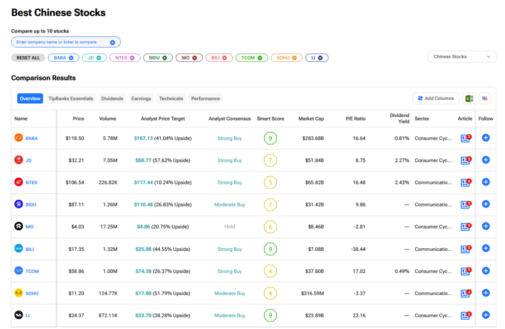Click the SOHU company logo

coord(19,293)
